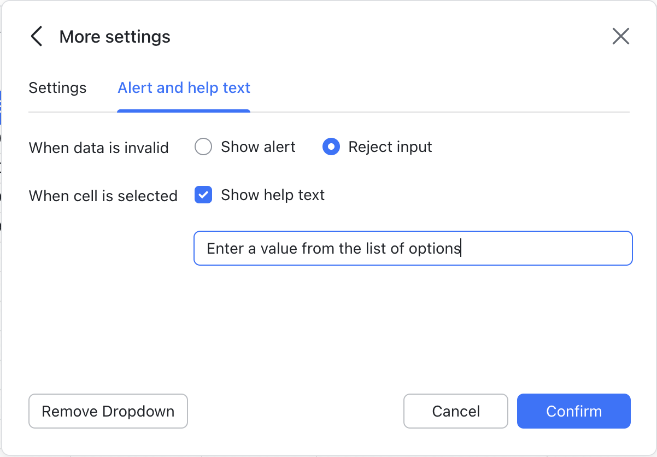Image resolution: width=657 pixels, height=457 pixels.
Task: Choose the Reject input radio circle
Action: [x=331, y=147]
